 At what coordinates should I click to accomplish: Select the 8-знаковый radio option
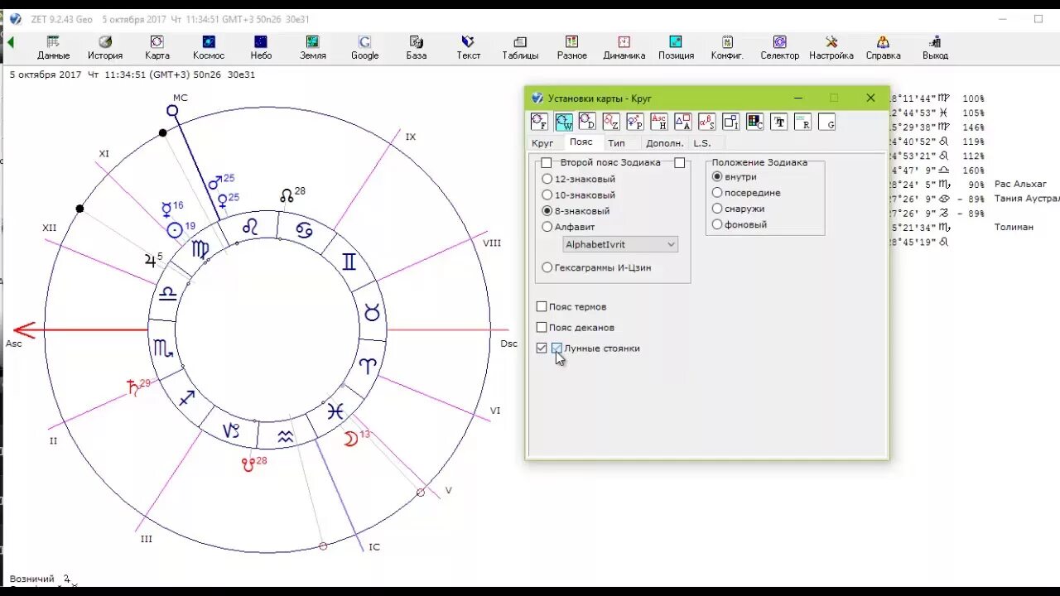point(576,211)
